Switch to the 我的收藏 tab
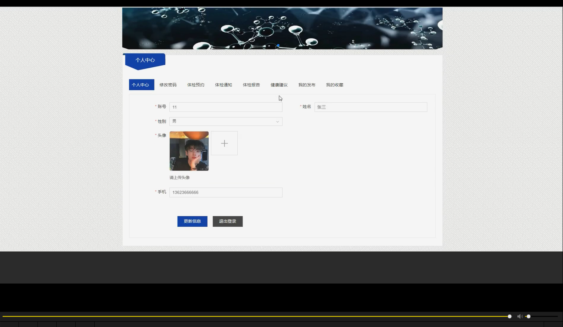The width and height of the screenshot is (563, 327). coord(335,85)
